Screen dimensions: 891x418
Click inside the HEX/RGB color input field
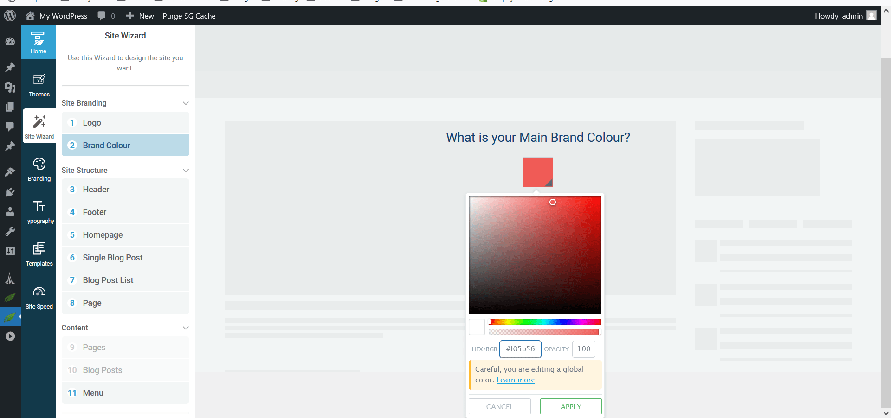pos(520,349)
